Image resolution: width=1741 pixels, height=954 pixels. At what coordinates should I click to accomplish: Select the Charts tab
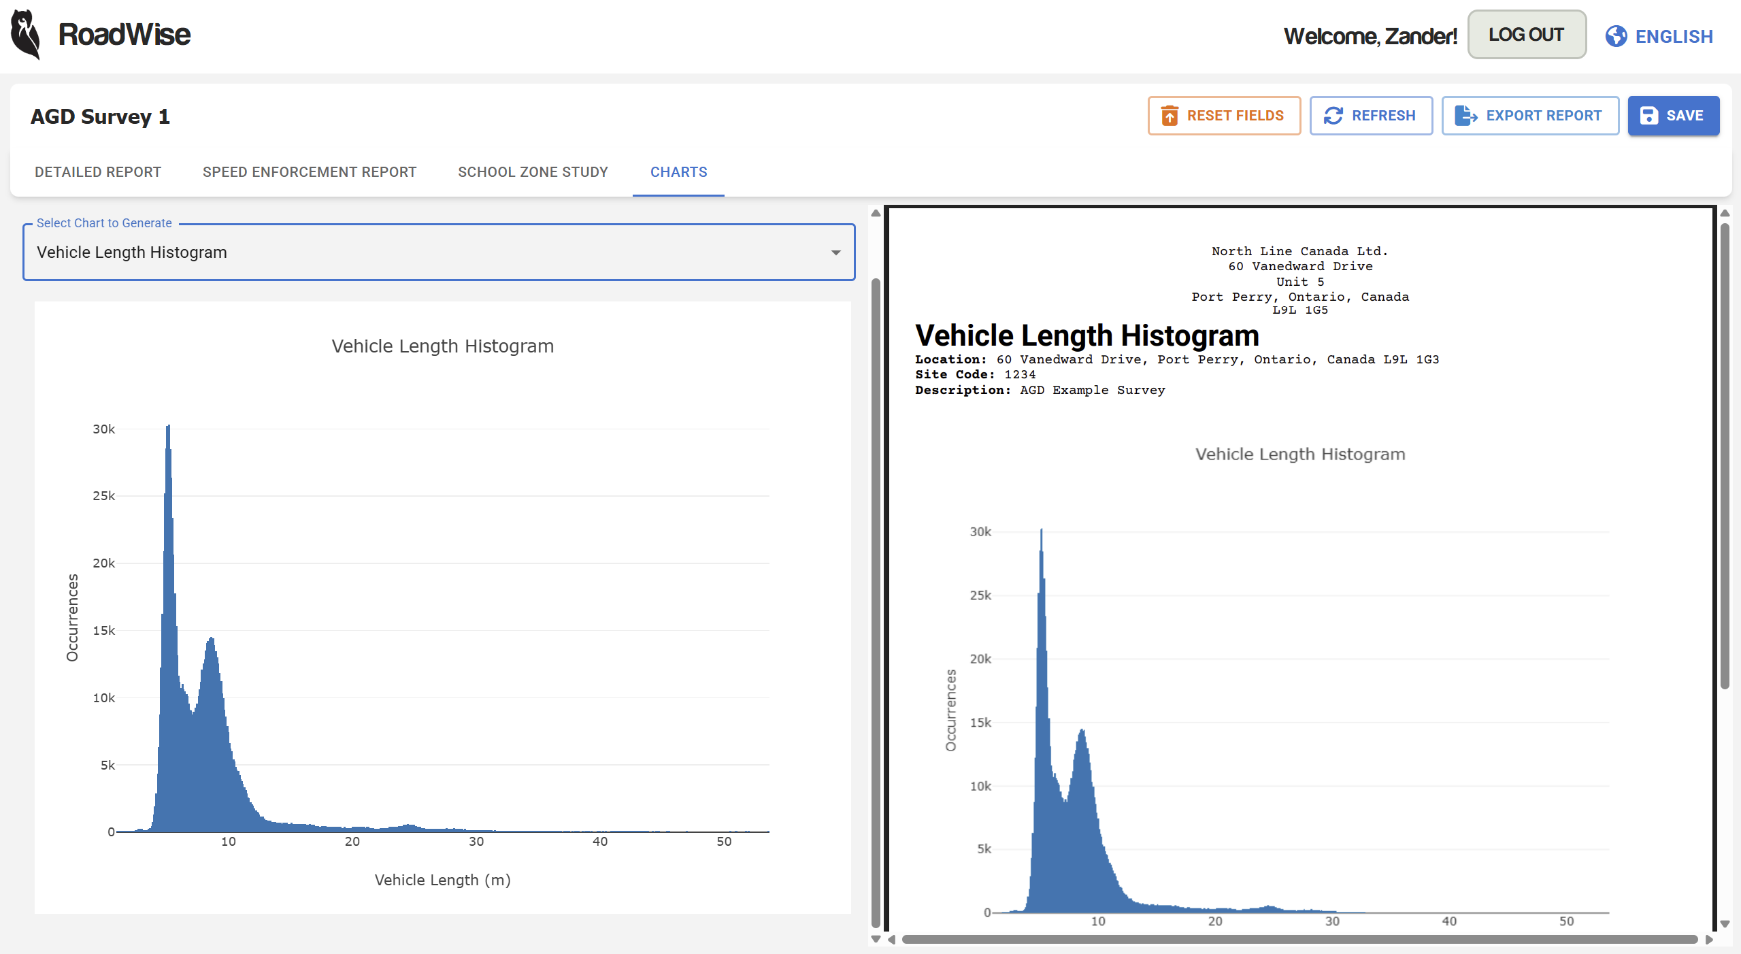[x=678, y=172]
